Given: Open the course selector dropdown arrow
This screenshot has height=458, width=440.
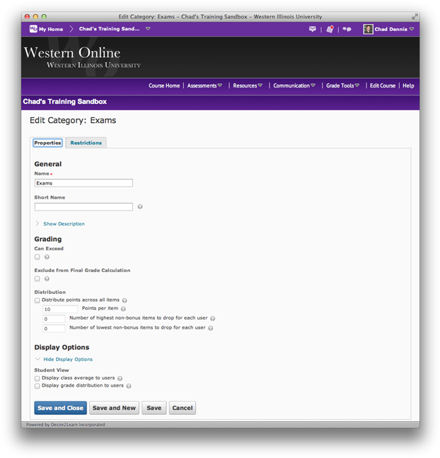Looking at the screenshot, I should pos(148,28).
